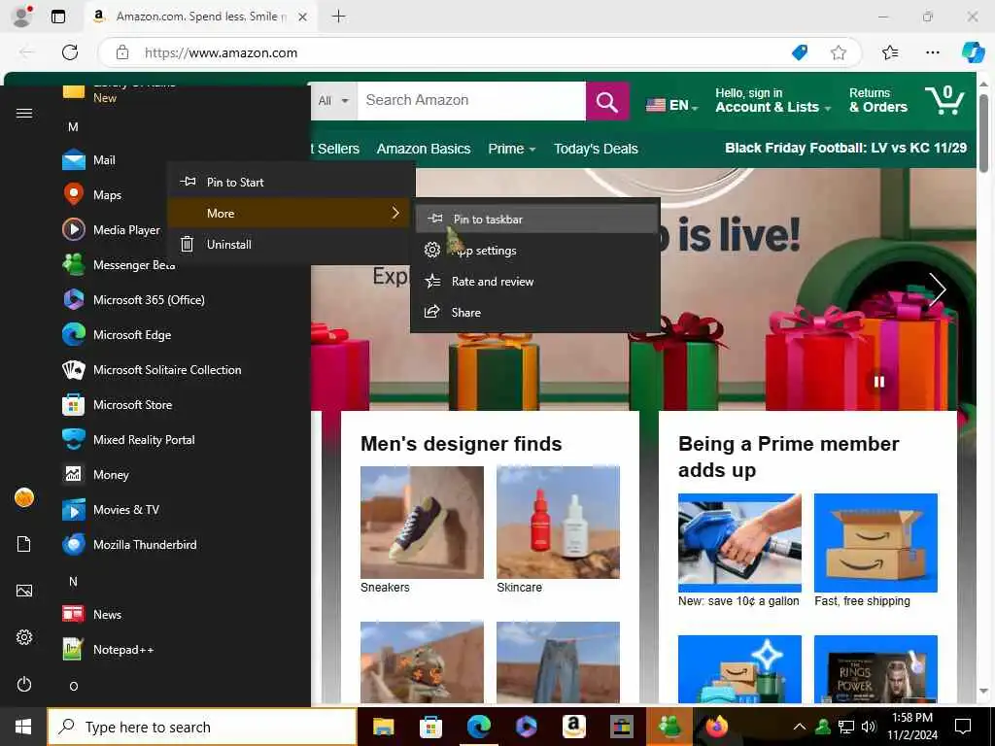Launch Mozilla Thunderbird
Viewport: 995px width, 746px height.
coord(129,544)
